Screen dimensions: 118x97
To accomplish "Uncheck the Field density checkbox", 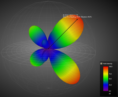I will (101, 64).
